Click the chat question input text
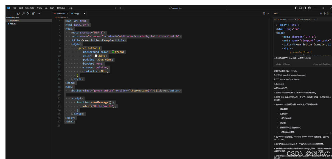The width and height of the screenshot is (332, 159). (x=292, y=58)
